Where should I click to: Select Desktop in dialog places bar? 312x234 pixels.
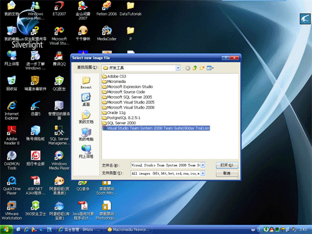coord(86,100)
